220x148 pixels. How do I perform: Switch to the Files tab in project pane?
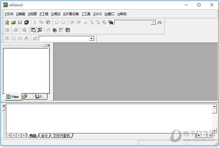[x=13, y=97]
